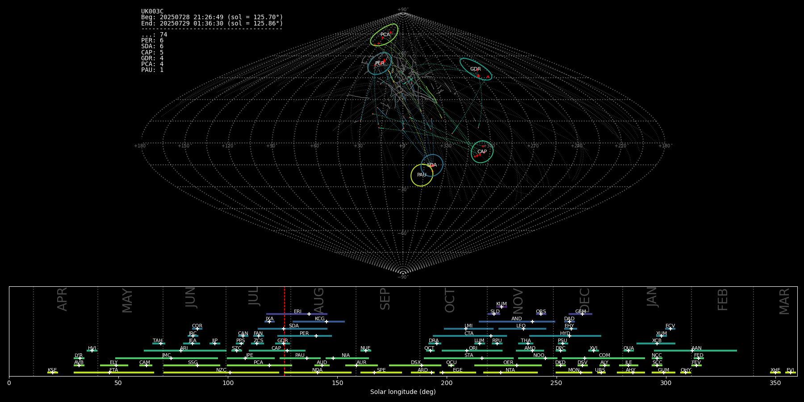Click the 'PAU: 1' legend entry
This screenshot has width=804, height=402.
click(152, 70)
